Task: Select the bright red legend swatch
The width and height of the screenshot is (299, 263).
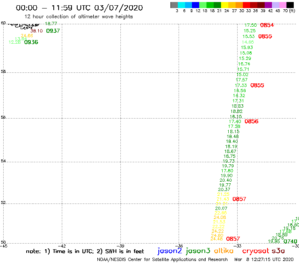Action: 246,5
